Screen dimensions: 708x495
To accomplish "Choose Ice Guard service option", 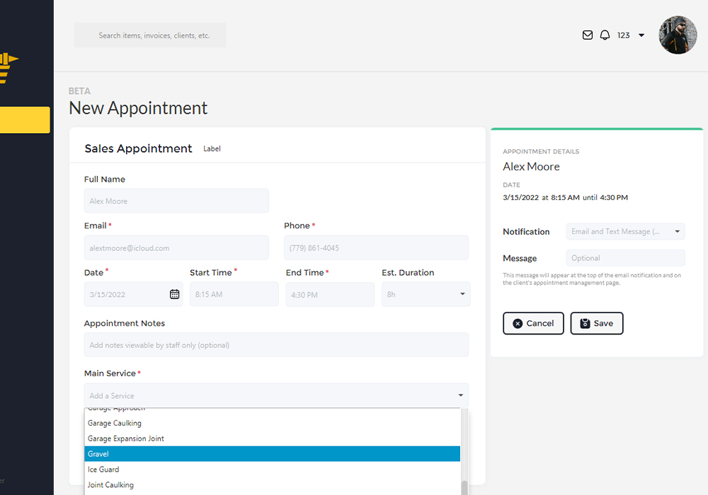I will pyautogui.click(x=272, y=470).
